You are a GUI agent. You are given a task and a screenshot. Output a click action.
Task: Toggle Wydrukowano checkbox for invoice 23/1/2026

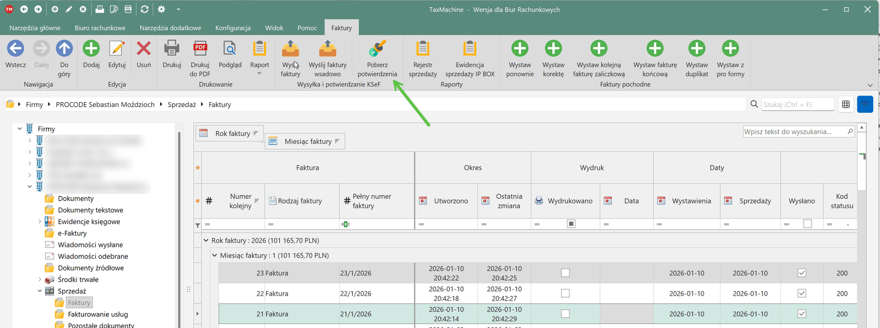coord(565,273)
